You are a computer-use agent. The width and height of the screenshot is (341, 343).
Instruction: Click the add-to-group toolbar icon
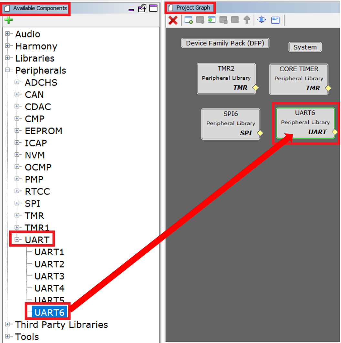coord(223,20)
